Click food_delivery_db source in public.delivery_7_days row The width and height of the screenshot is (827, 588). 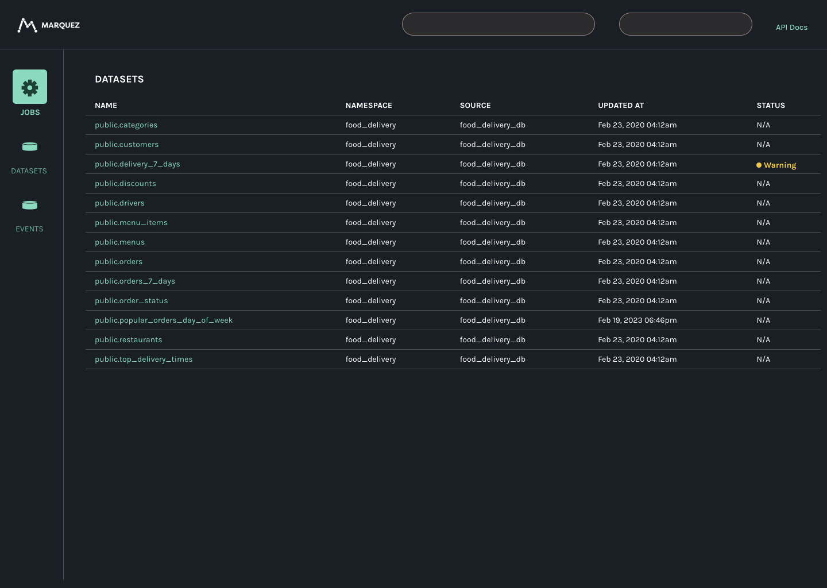pos(492,164)
